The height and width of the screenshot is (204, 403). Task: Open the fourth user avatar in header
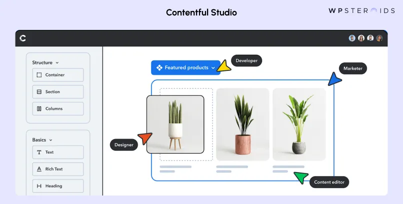(x=379, y=38)
